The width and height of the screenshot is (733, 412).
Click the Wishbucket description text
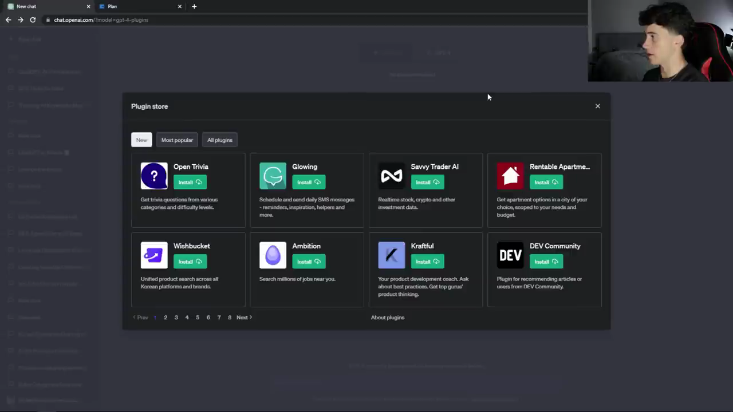179,283
